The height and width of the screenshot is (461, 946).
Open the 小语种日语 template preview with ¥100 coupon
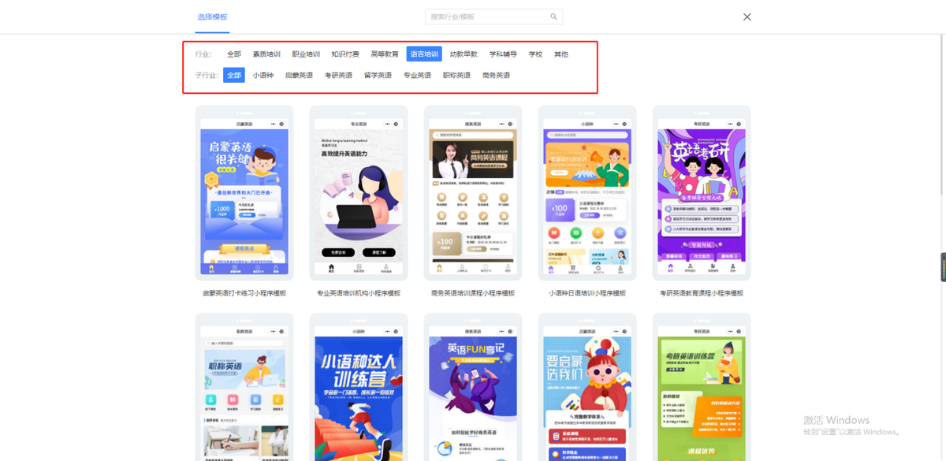(x=587, y=193)
